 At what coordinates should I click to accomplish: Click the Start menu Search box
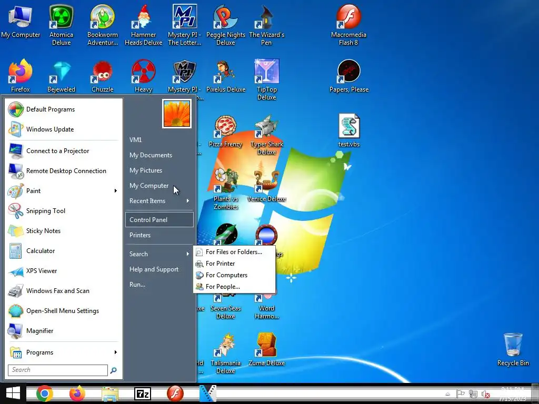point(58,370)
